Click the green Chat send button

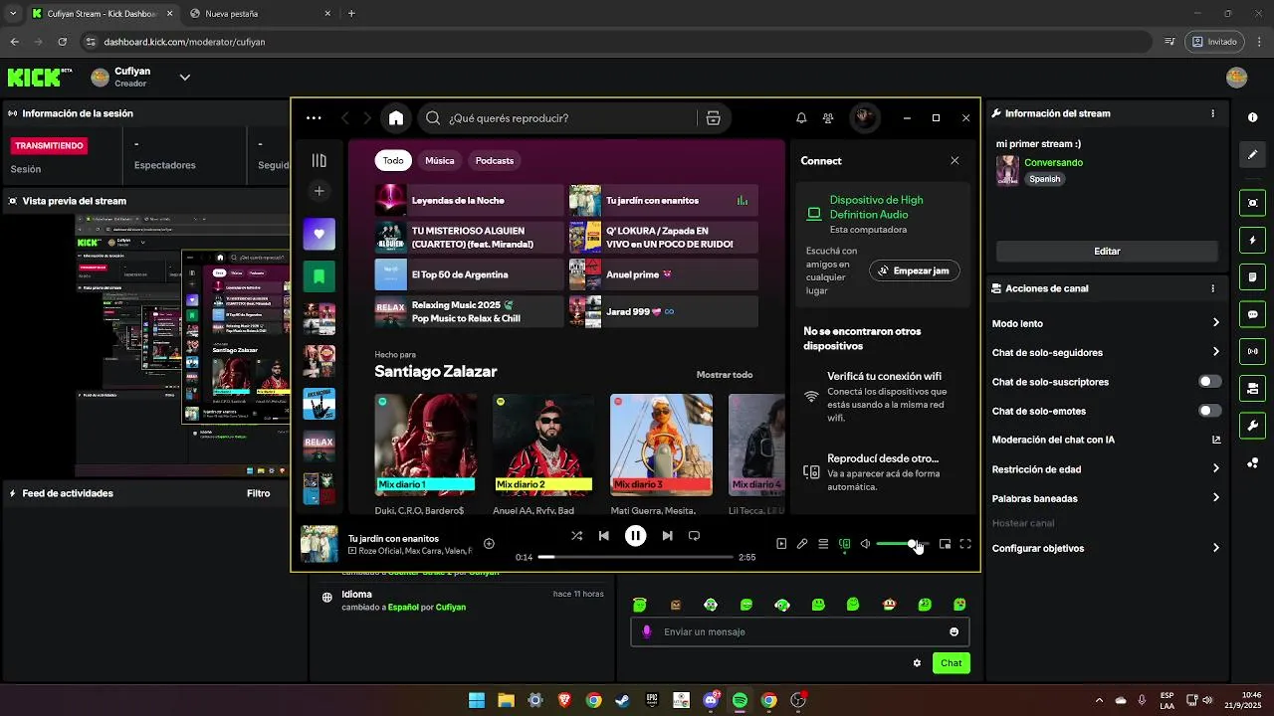(x=951, y=663)
